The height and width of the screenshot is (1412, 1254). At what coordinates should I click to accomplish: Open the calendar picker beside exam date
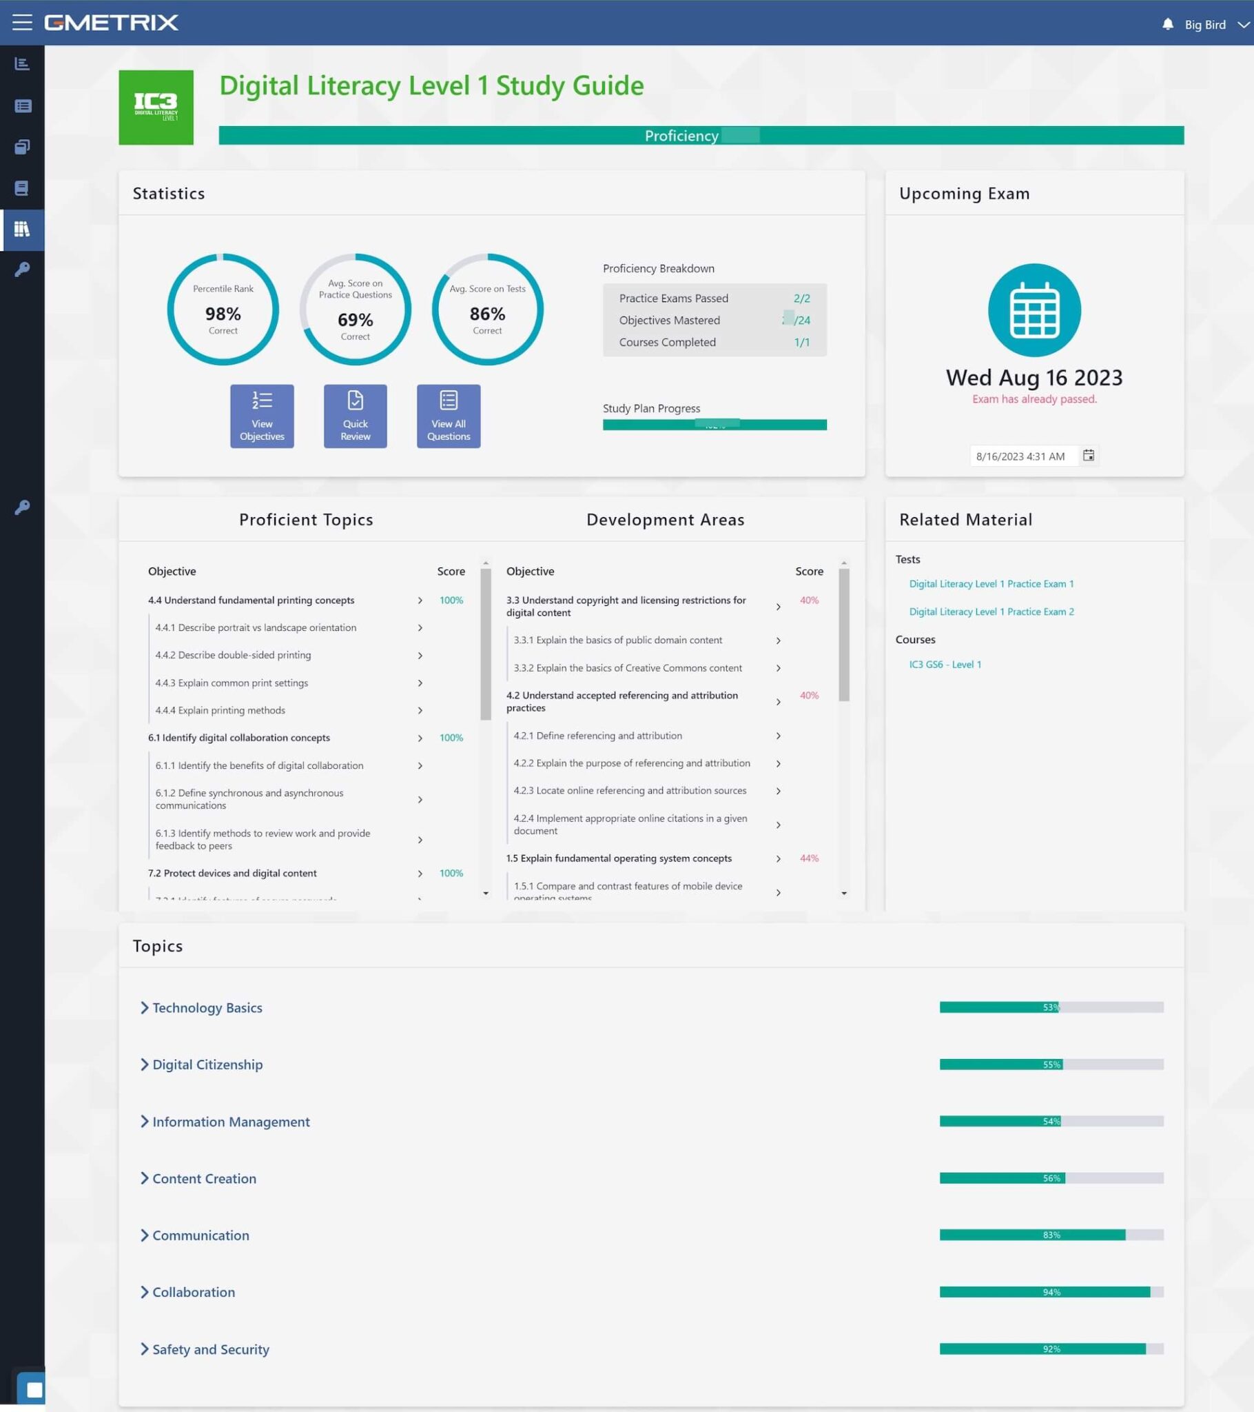tap(1089, 455)
